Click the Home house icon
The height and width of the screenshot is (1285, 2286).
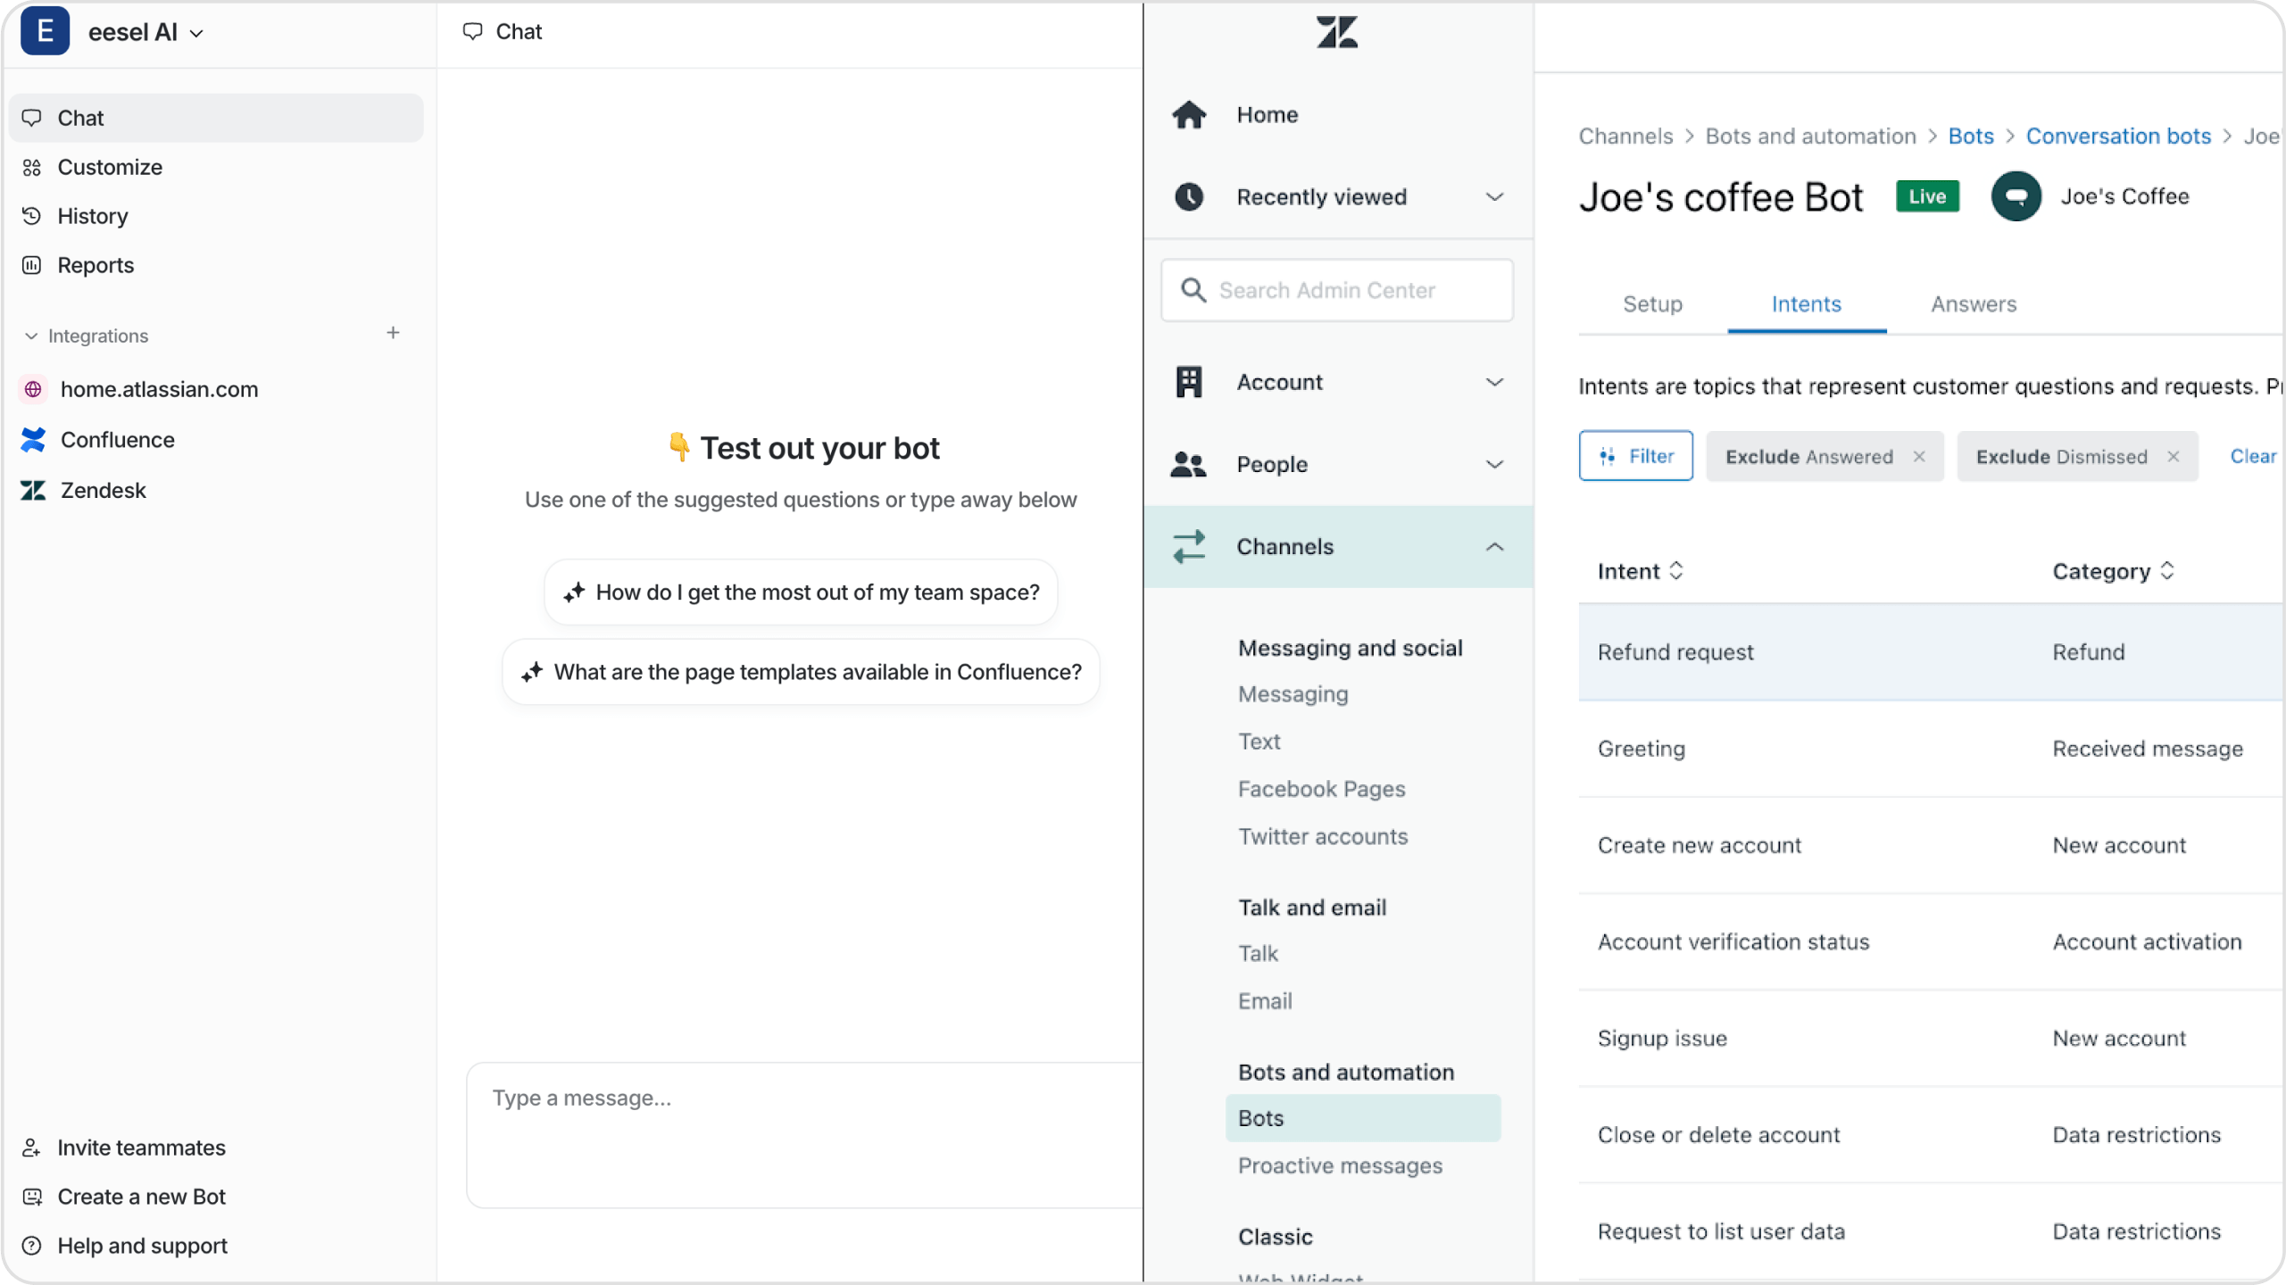(1189, 114)
